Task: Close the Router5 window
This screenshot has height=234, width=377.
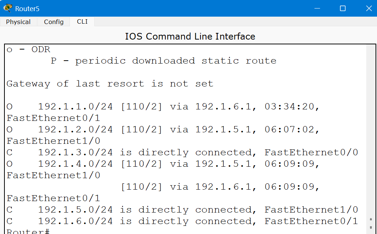Action: tap(368, 8)
